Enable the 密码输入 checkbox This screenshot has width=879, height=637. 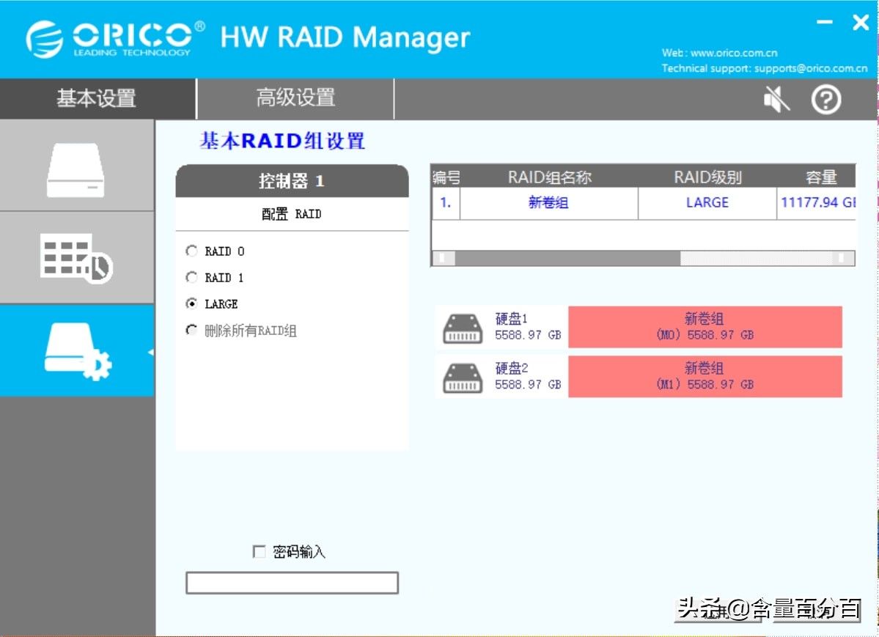[259, 552]
